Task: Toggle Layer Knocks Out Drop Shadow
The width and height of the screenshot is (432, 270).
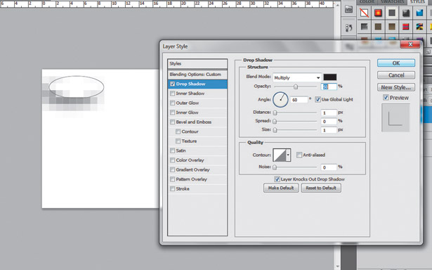Action: pyautogui.click(x=277, y=179)
